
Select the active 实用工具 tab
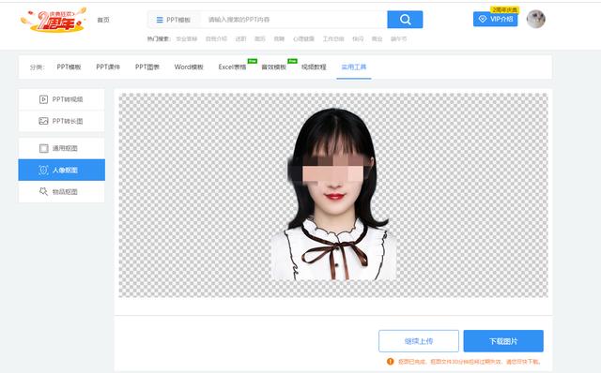[354, 67]
